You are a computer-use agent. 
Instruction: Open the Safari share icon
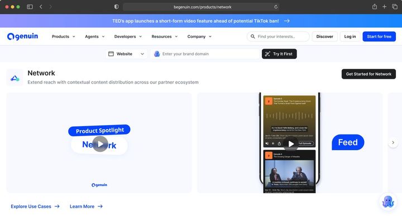point(375,7)
